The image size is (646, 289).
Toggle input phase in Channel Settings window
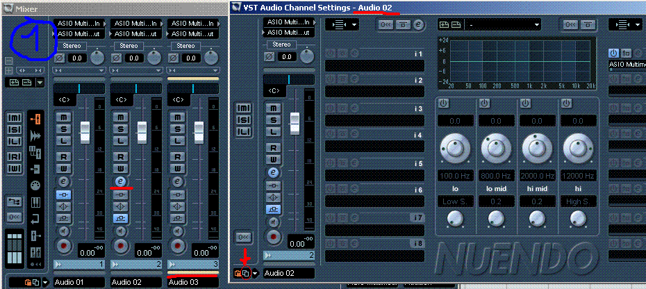(x=269, y=56)
